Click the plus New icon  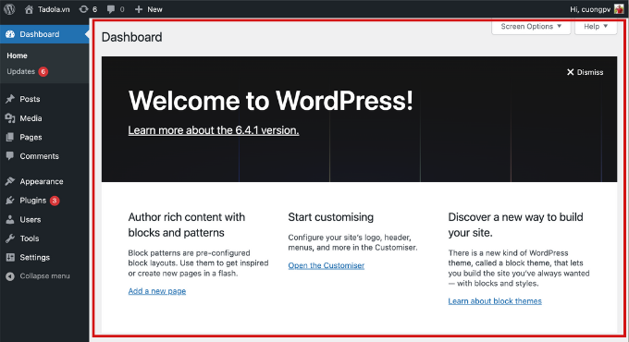[139, 9]
